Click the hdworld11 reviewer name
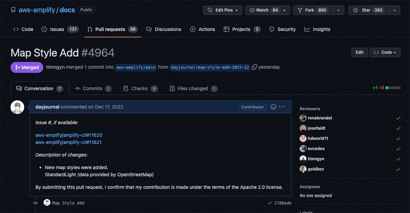Screen dimensions: 410x213 click(318, 138)
